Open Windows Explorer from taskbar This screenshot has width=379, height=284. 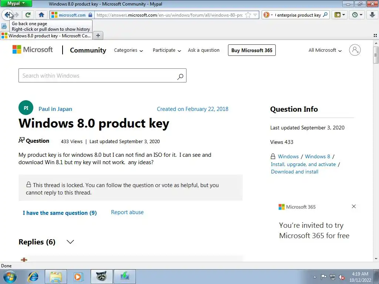56,277
